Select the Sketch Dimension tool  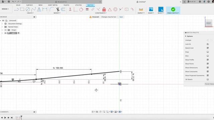45,9
